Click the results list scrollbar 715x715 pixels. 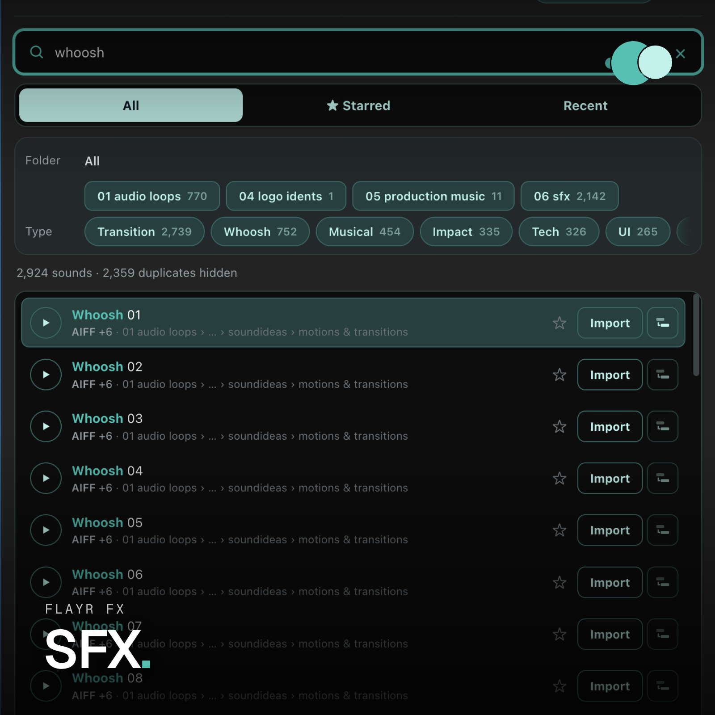696,335
